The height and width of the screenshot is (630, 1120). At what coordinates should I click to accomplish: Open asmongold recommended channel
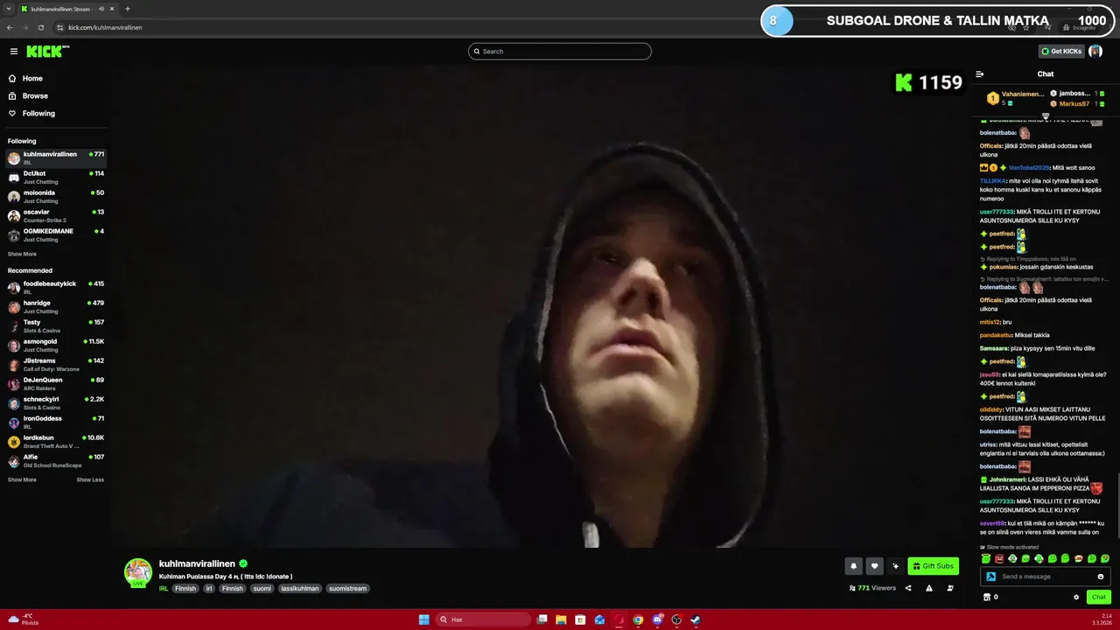pyautogui.click(x=55, y=345)
